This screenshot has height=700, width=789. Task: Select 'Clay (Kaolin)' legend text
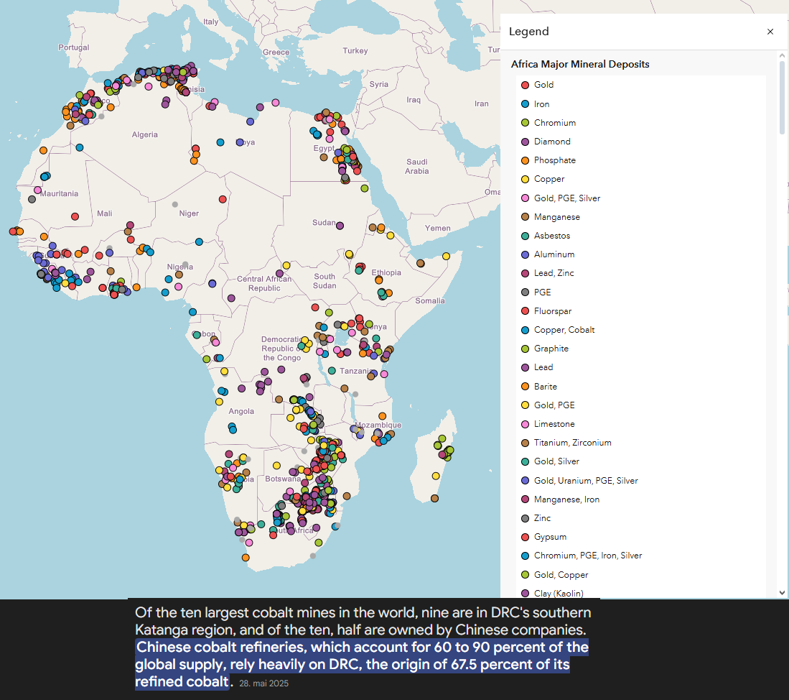coord(559,593)
